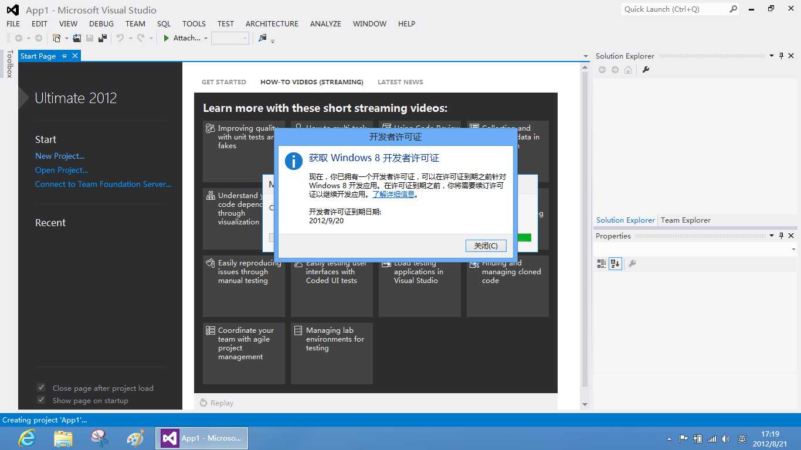801x450 pixels.
Task: Click Solution Explorer Home icon
Action: [628, 70]
